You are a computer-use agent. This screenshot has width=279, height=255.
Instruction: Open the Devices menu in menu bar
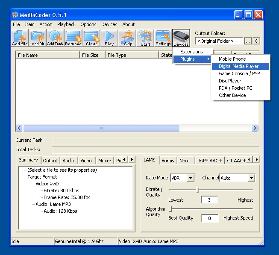(x=109, y=24)
